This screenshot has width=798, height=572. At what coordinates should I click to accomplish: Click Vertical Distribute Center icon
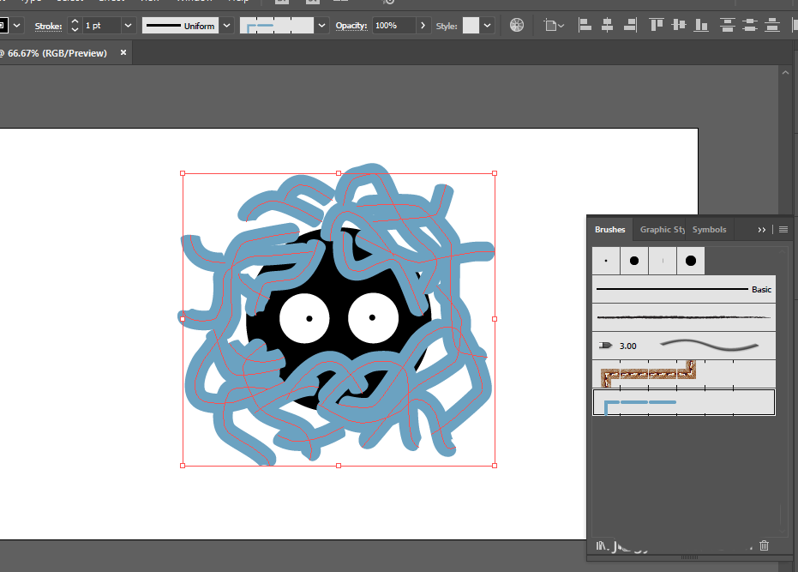pos(750,25)
